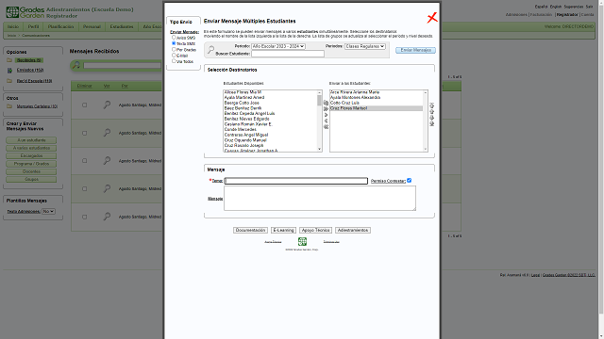Toggle the Permiso Contestar checkbox
Screen dimensions: 604x339
pos(409,180)
